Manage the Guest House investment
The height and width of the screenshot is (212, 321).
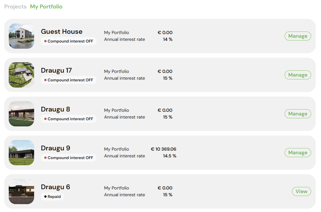298,36
